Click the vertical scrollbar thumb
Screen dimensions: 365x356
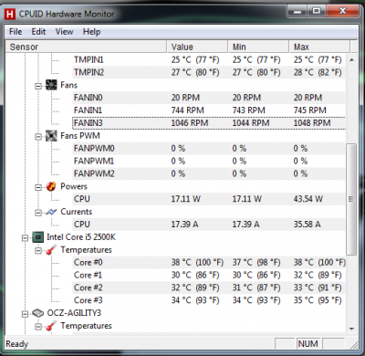[x=351, y=199]
